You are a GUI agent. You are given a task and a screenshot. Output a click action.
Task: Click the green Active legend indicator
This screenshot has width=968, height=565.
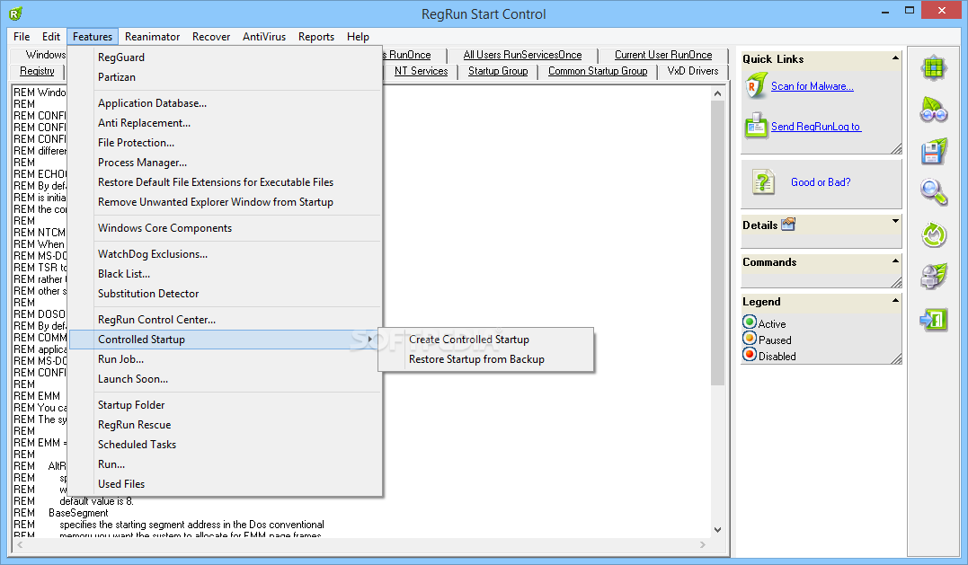tap(750, 322)
